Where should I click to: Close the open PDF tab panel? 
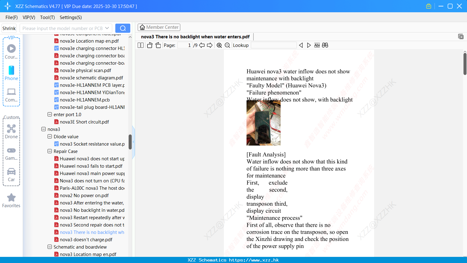tap(461, 36)
